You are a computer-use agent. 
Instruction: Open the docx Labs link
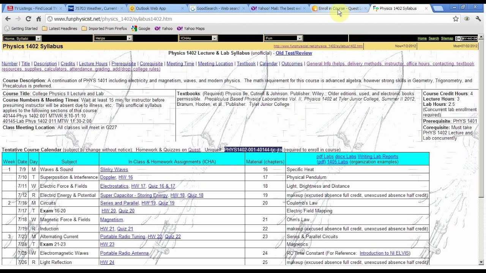click(x=346, y=157)
